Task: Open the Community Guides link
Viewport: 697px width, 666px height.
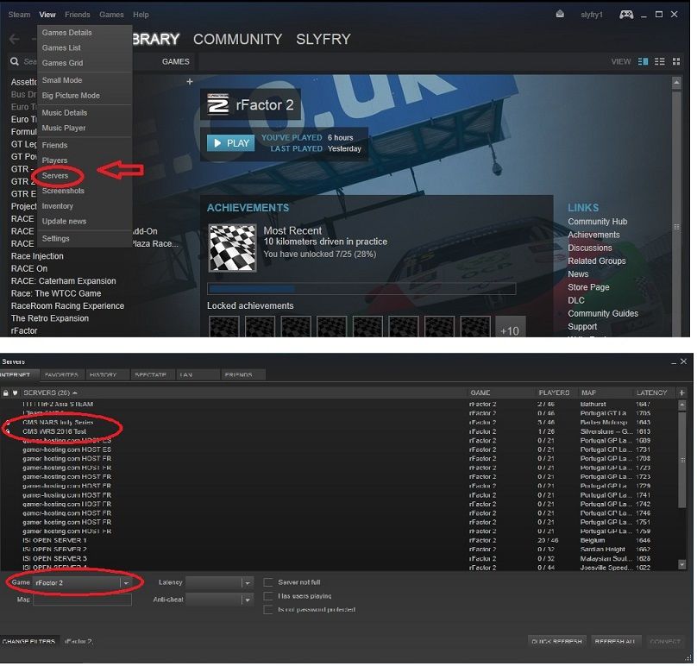Action: pos(603,313)
